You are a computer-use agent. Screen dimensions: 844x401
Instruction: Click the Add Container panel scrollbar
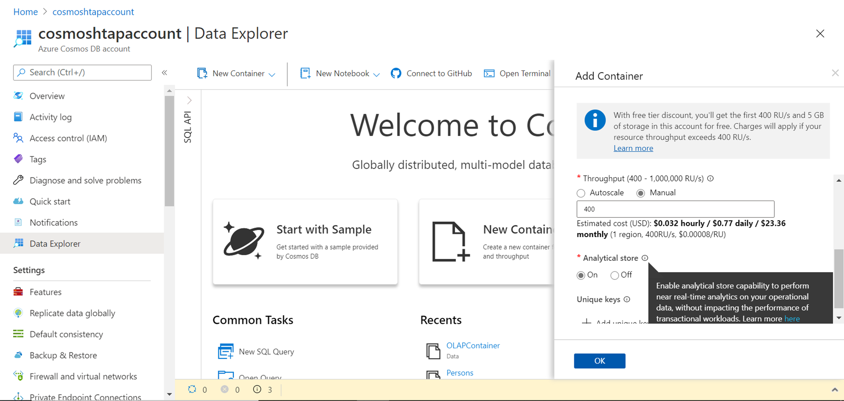coord(839,279)
